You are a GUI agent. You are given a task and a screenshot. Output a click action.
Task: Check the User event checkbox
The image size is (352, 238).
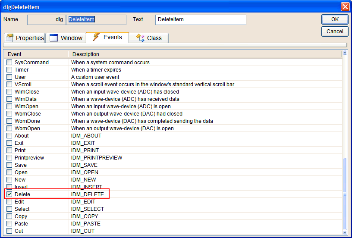coord(9,77)
